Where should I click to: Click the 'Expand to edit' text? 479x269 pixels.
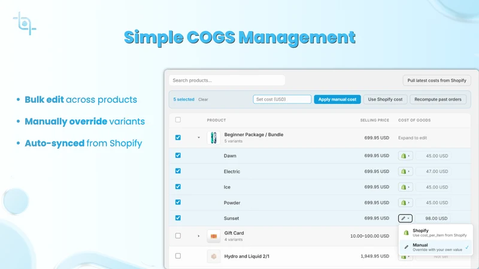[413, 138]
